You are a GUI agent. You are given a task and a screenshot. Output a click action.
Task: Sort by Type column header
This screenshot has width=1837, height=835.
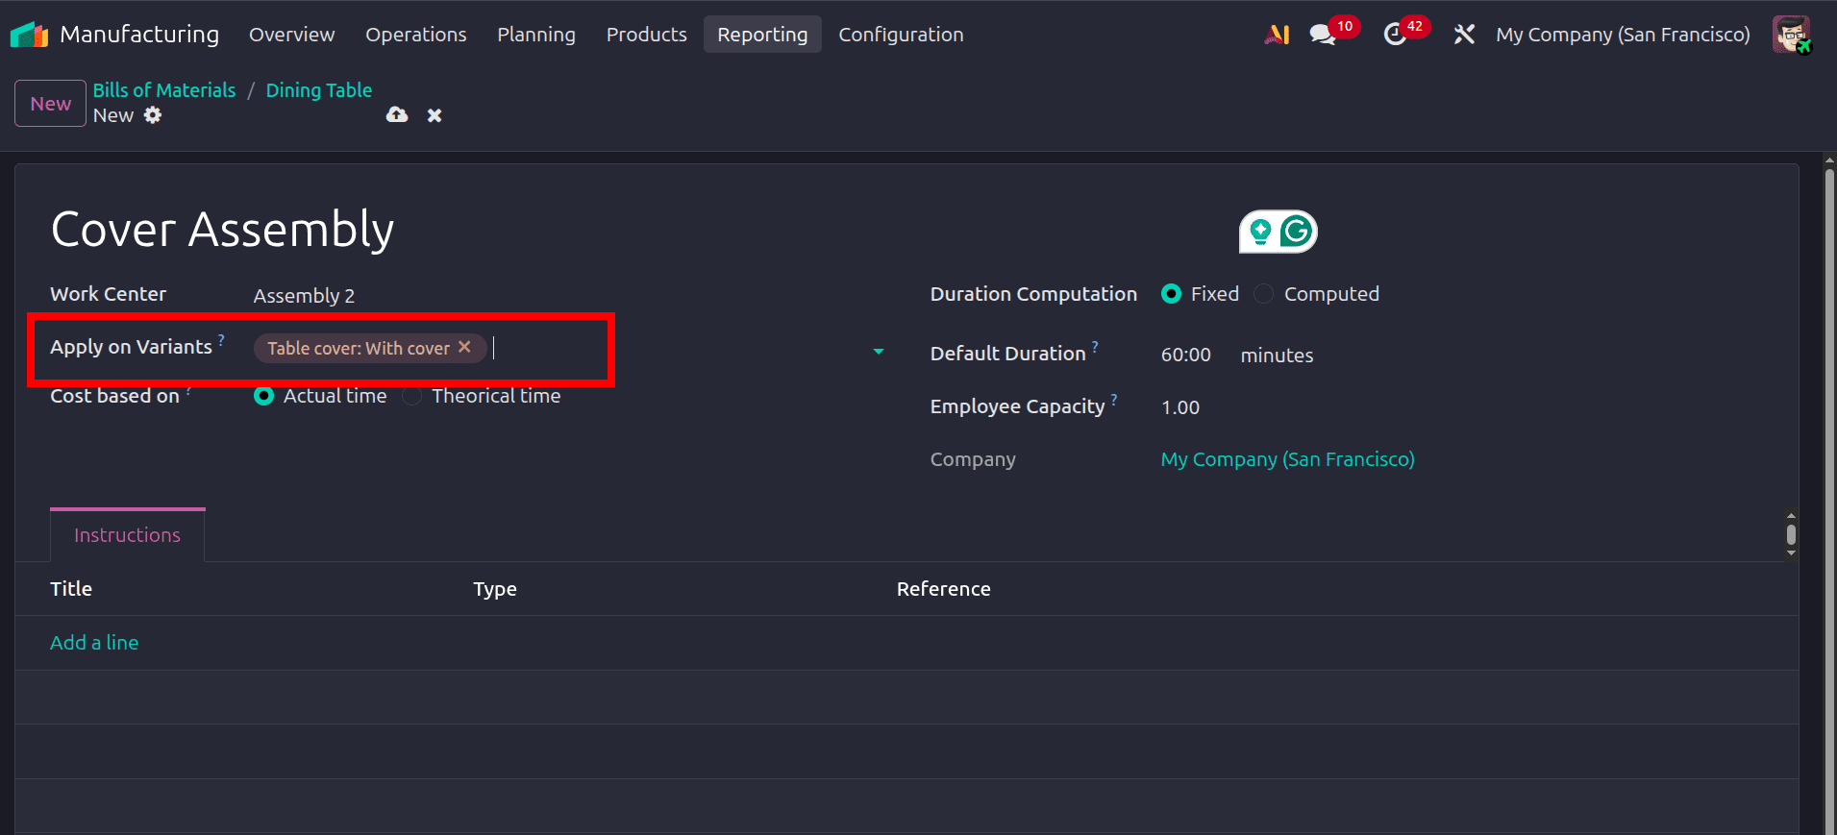[x=495, y=589]
